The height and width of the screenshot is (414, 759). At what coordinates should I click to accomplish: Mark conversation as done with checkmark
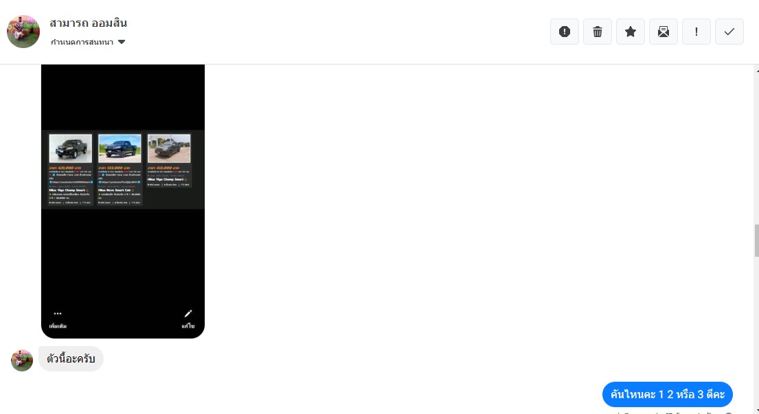(x=729, y=32)
